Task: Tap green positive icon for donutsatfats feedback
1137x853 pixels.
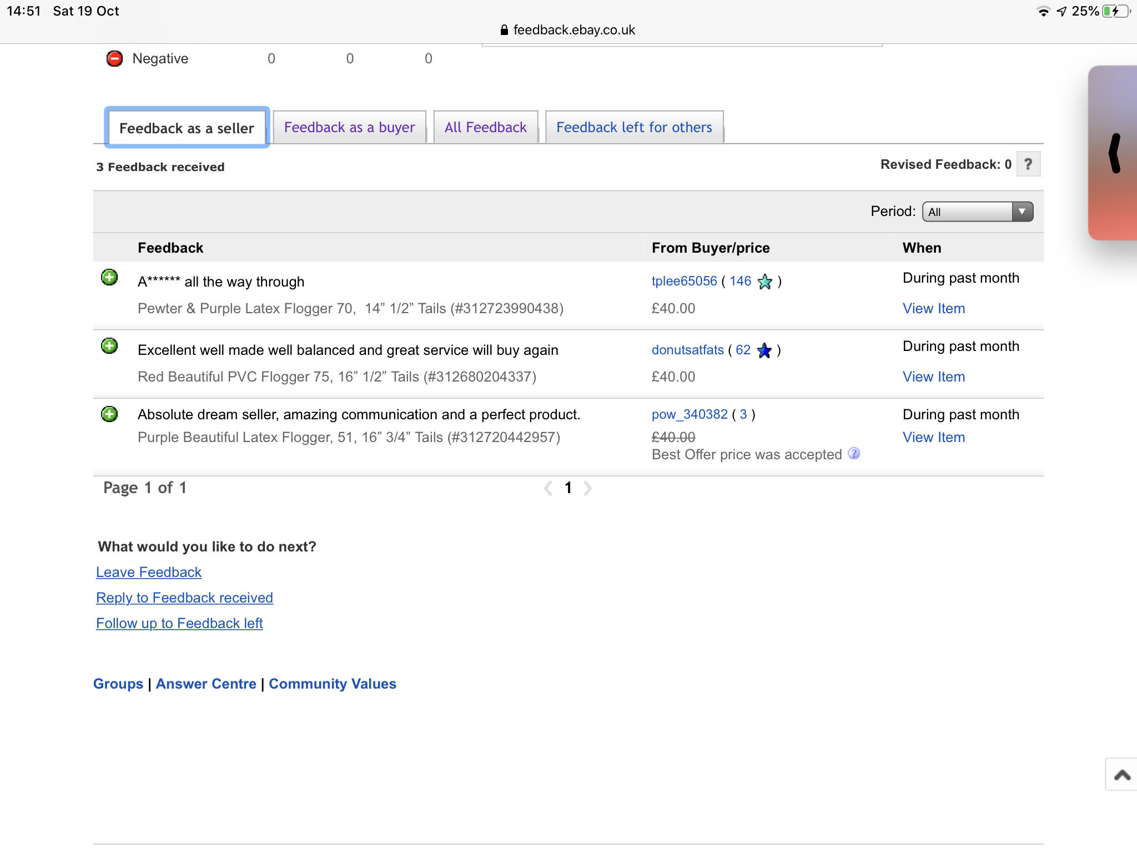Action: tap(109, 346)
